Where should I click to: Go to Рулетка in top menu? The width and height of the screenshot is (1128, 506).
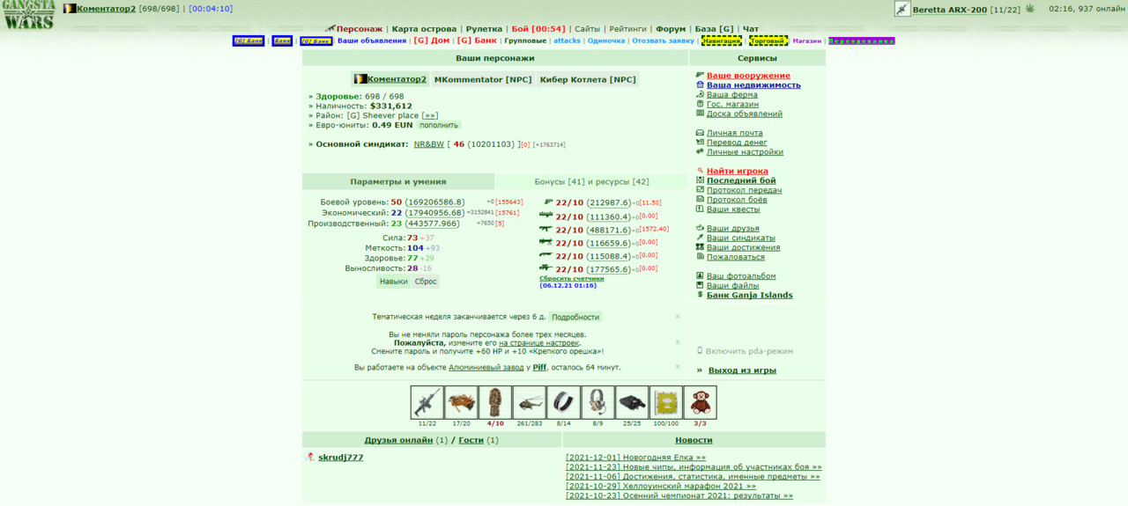(x=484, y=29)
